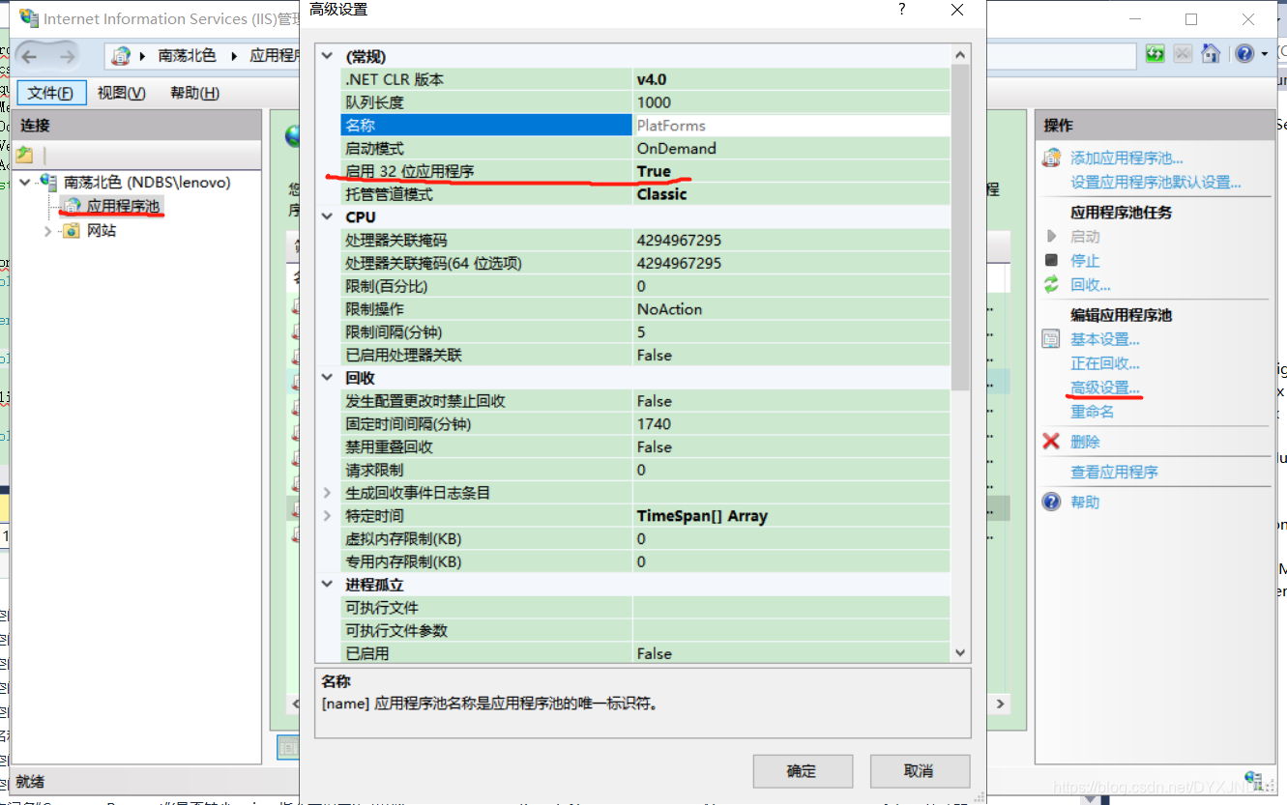
Task: Open the 视图(V) menu
Action: click(x=121, y=93)
